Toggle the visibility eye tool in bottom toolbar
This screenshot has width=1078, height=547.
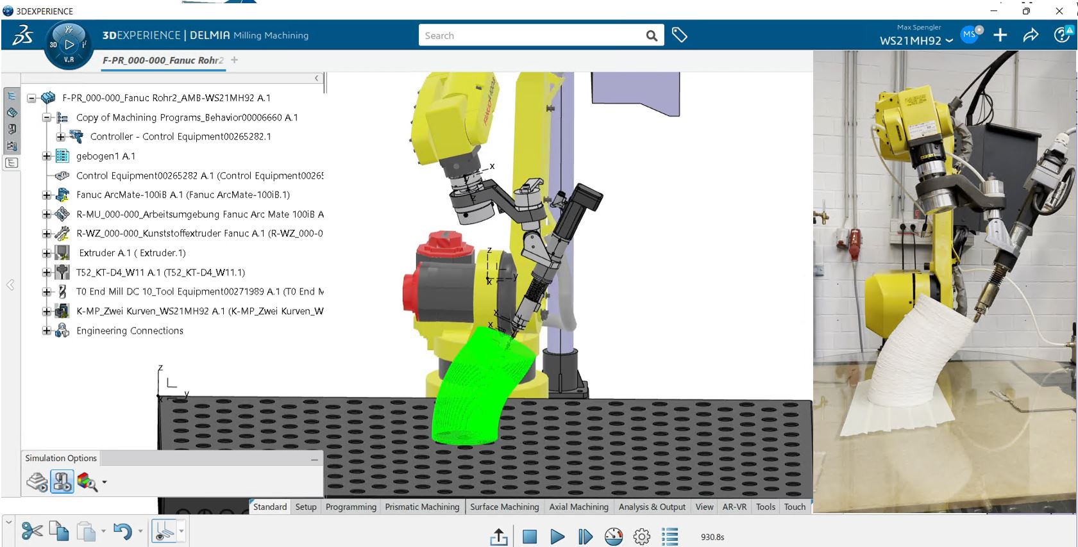click(x=165, y=531)
